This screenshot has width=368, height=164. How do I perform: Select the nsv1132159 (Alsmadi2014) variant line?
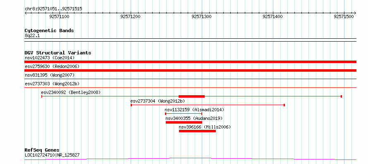184,114
